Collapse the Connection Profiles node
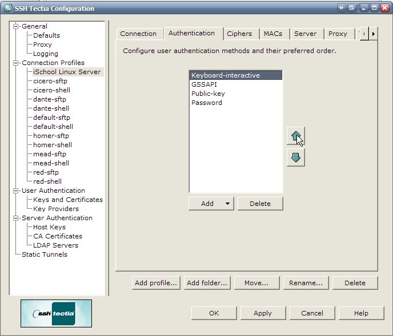The width and height of the screenshot is (393, 336). pos(16,63)
